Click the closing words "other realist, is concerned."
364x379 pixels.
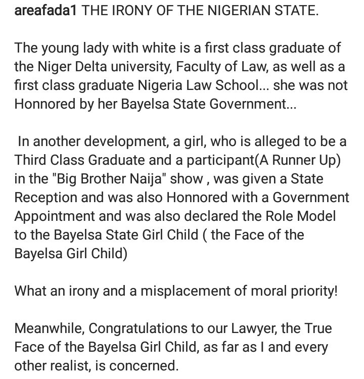coord(96,366)
